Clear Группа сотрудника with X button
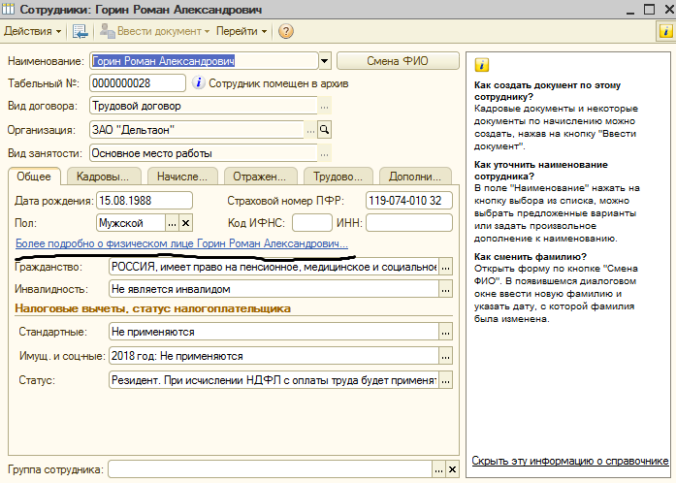This screenshot has height=483, width=676. 452,469
